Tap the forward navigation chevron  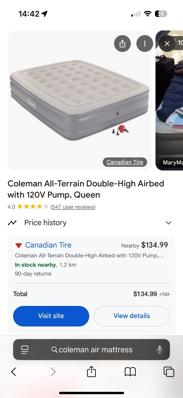(53, 372)
